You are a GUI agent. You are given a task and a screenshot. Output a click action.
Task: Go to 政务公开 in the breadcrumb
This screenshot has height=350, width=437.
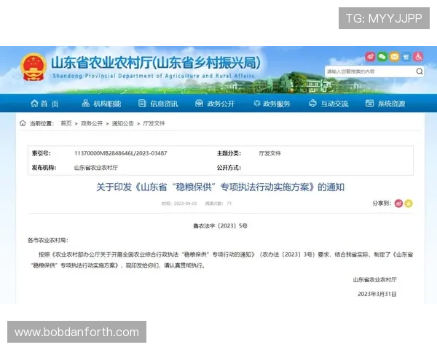pyautogui.click(x=92, y=123)
